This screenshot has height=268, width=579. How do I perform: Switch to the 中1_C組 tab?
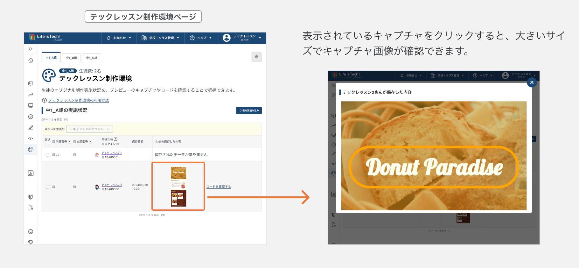[92, 58]
